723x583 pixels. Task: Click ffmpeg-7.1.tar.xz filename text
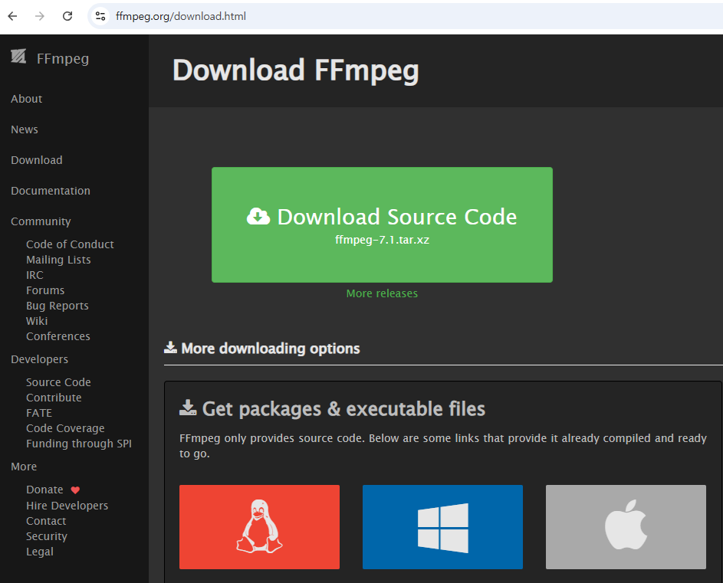click(382, 240)
